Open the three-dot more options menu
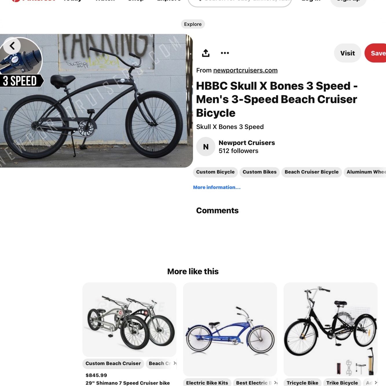Screen dimensions: 386x386 point(225,53)
